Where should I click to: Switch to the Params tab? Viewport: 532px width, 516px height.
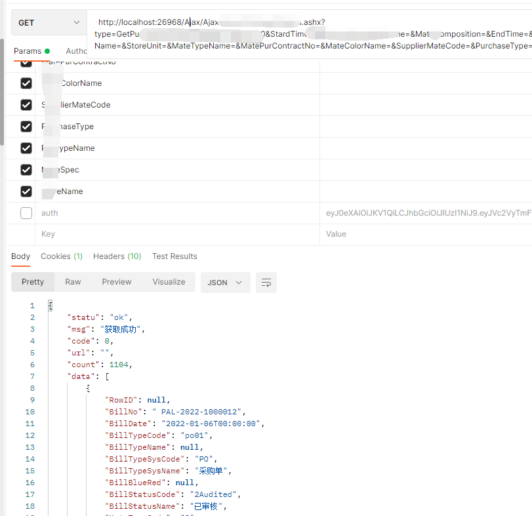click(28, 51)
